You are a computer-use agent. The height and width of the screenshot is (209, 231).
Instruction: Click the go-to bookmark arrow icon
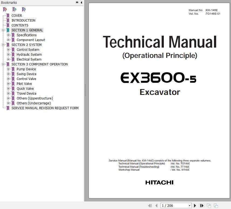click(x=24, y=9)
